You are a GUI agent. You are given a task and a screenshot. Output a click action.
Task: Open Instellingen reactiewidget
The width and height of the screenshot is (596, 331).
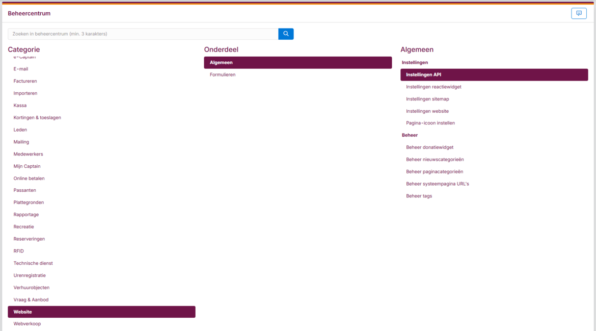click(434, 87)
